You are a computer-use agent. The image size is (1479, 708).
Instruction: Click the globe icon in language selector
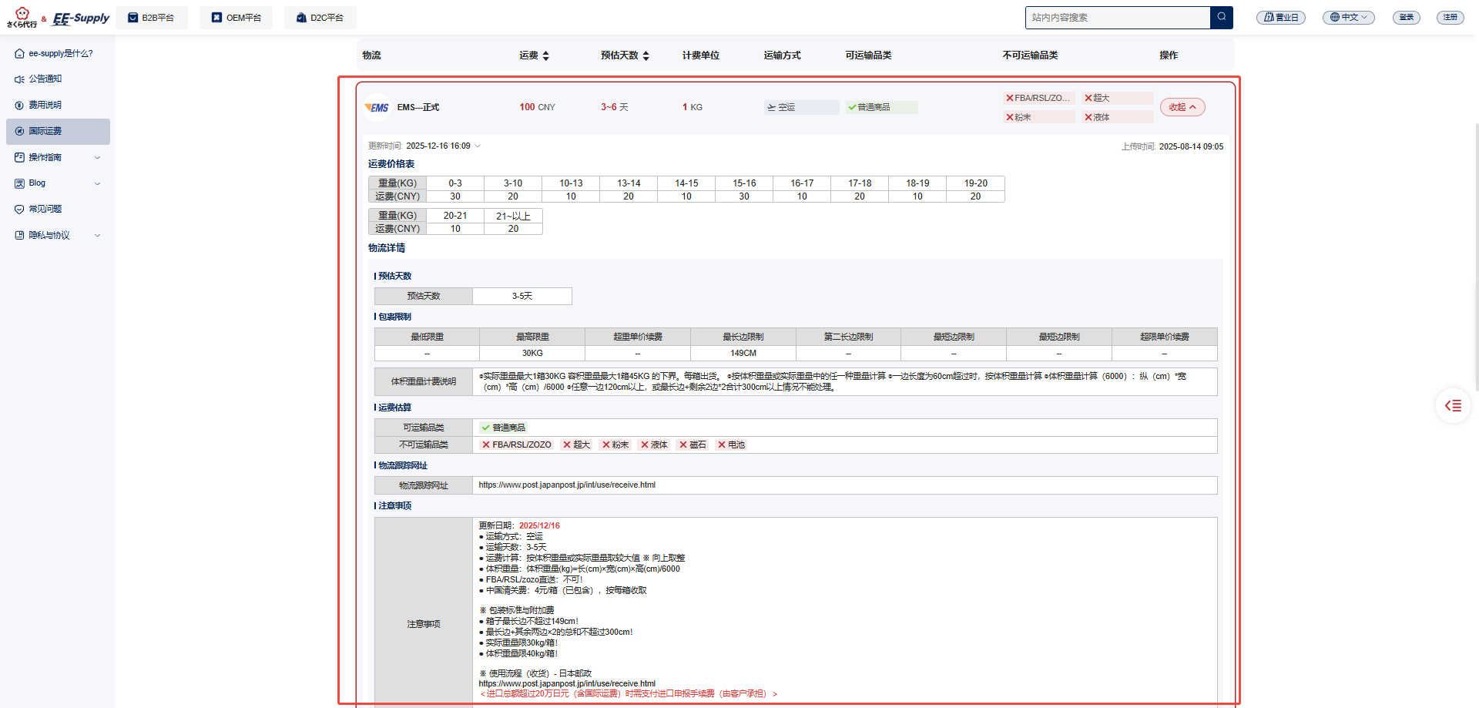(x=1335, y=17)
